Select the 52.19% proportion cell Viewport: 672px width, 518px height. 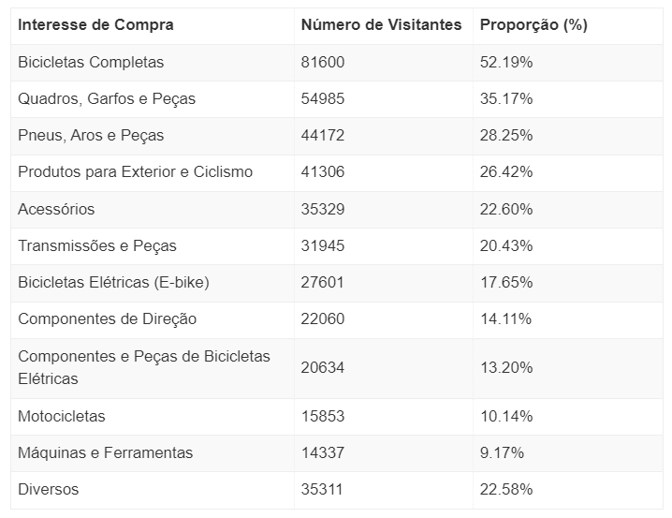(x=506, y=62)
